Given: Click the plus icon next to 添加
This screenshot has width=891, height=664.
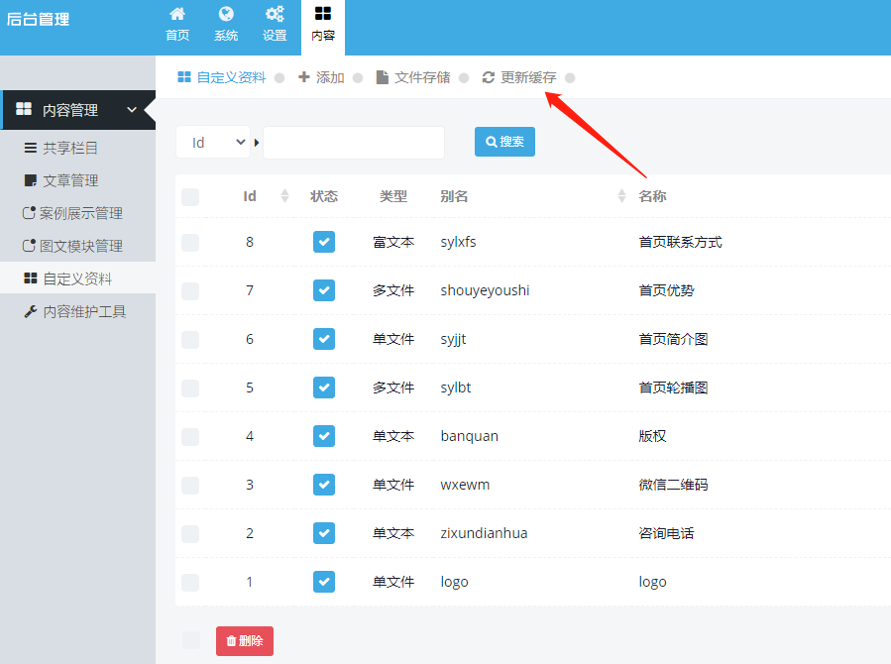Looking at the screenshot, I should click(304, 76).
